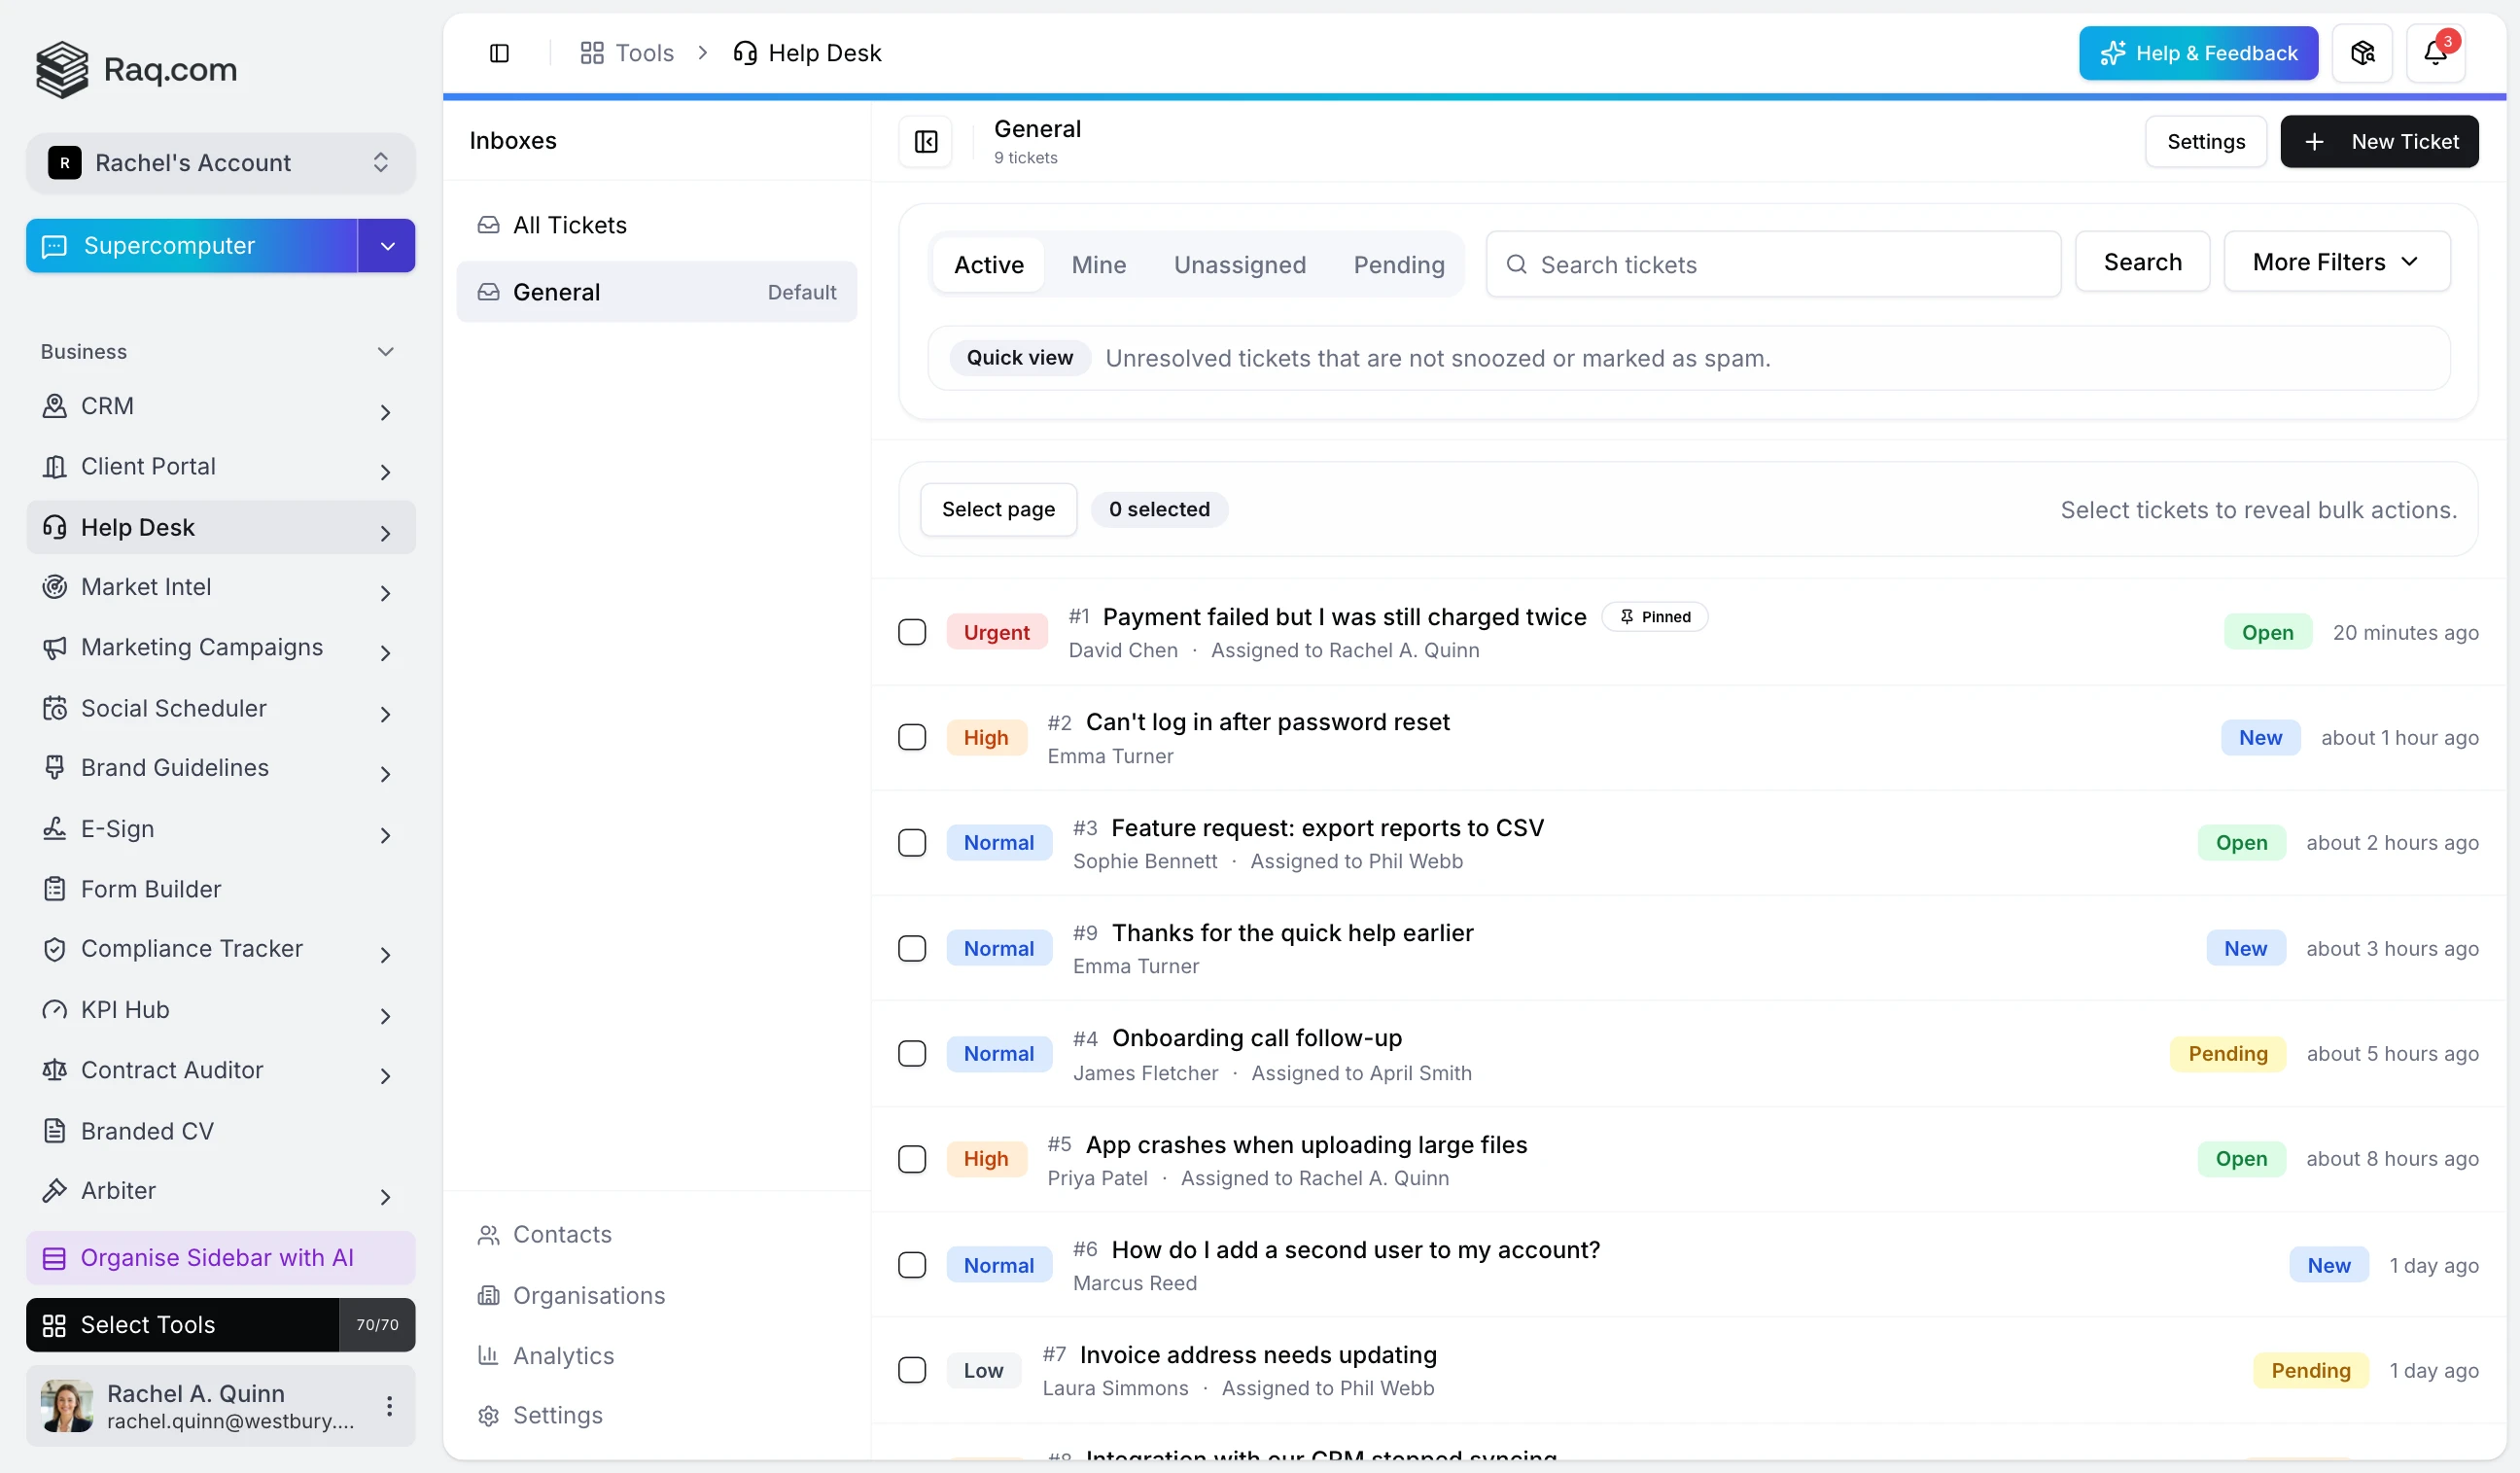
Task: Switch to the Pending tab
Action: click(1399, 265)
